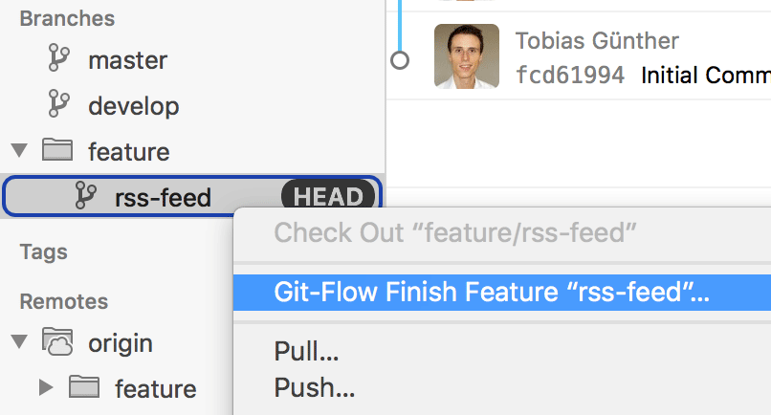This screenshot has width=771, height=415.
Task: Click Check Out "feature/rss-feed" entry
Action: [455, 231]
